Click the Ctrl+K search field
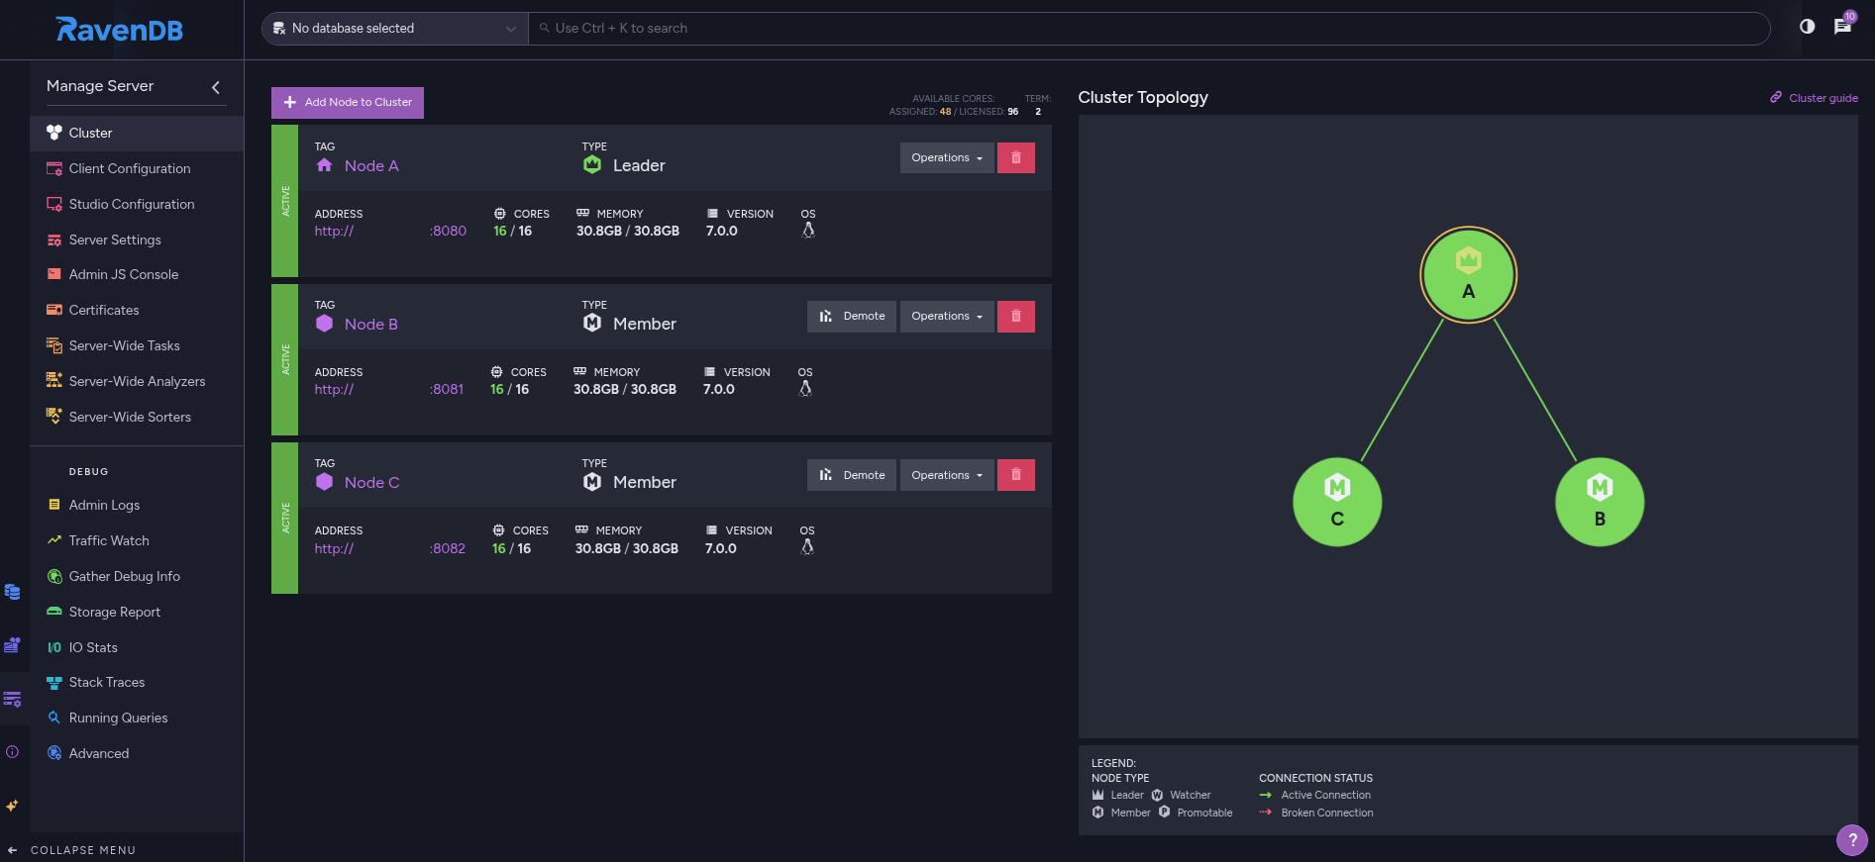 1149,29
